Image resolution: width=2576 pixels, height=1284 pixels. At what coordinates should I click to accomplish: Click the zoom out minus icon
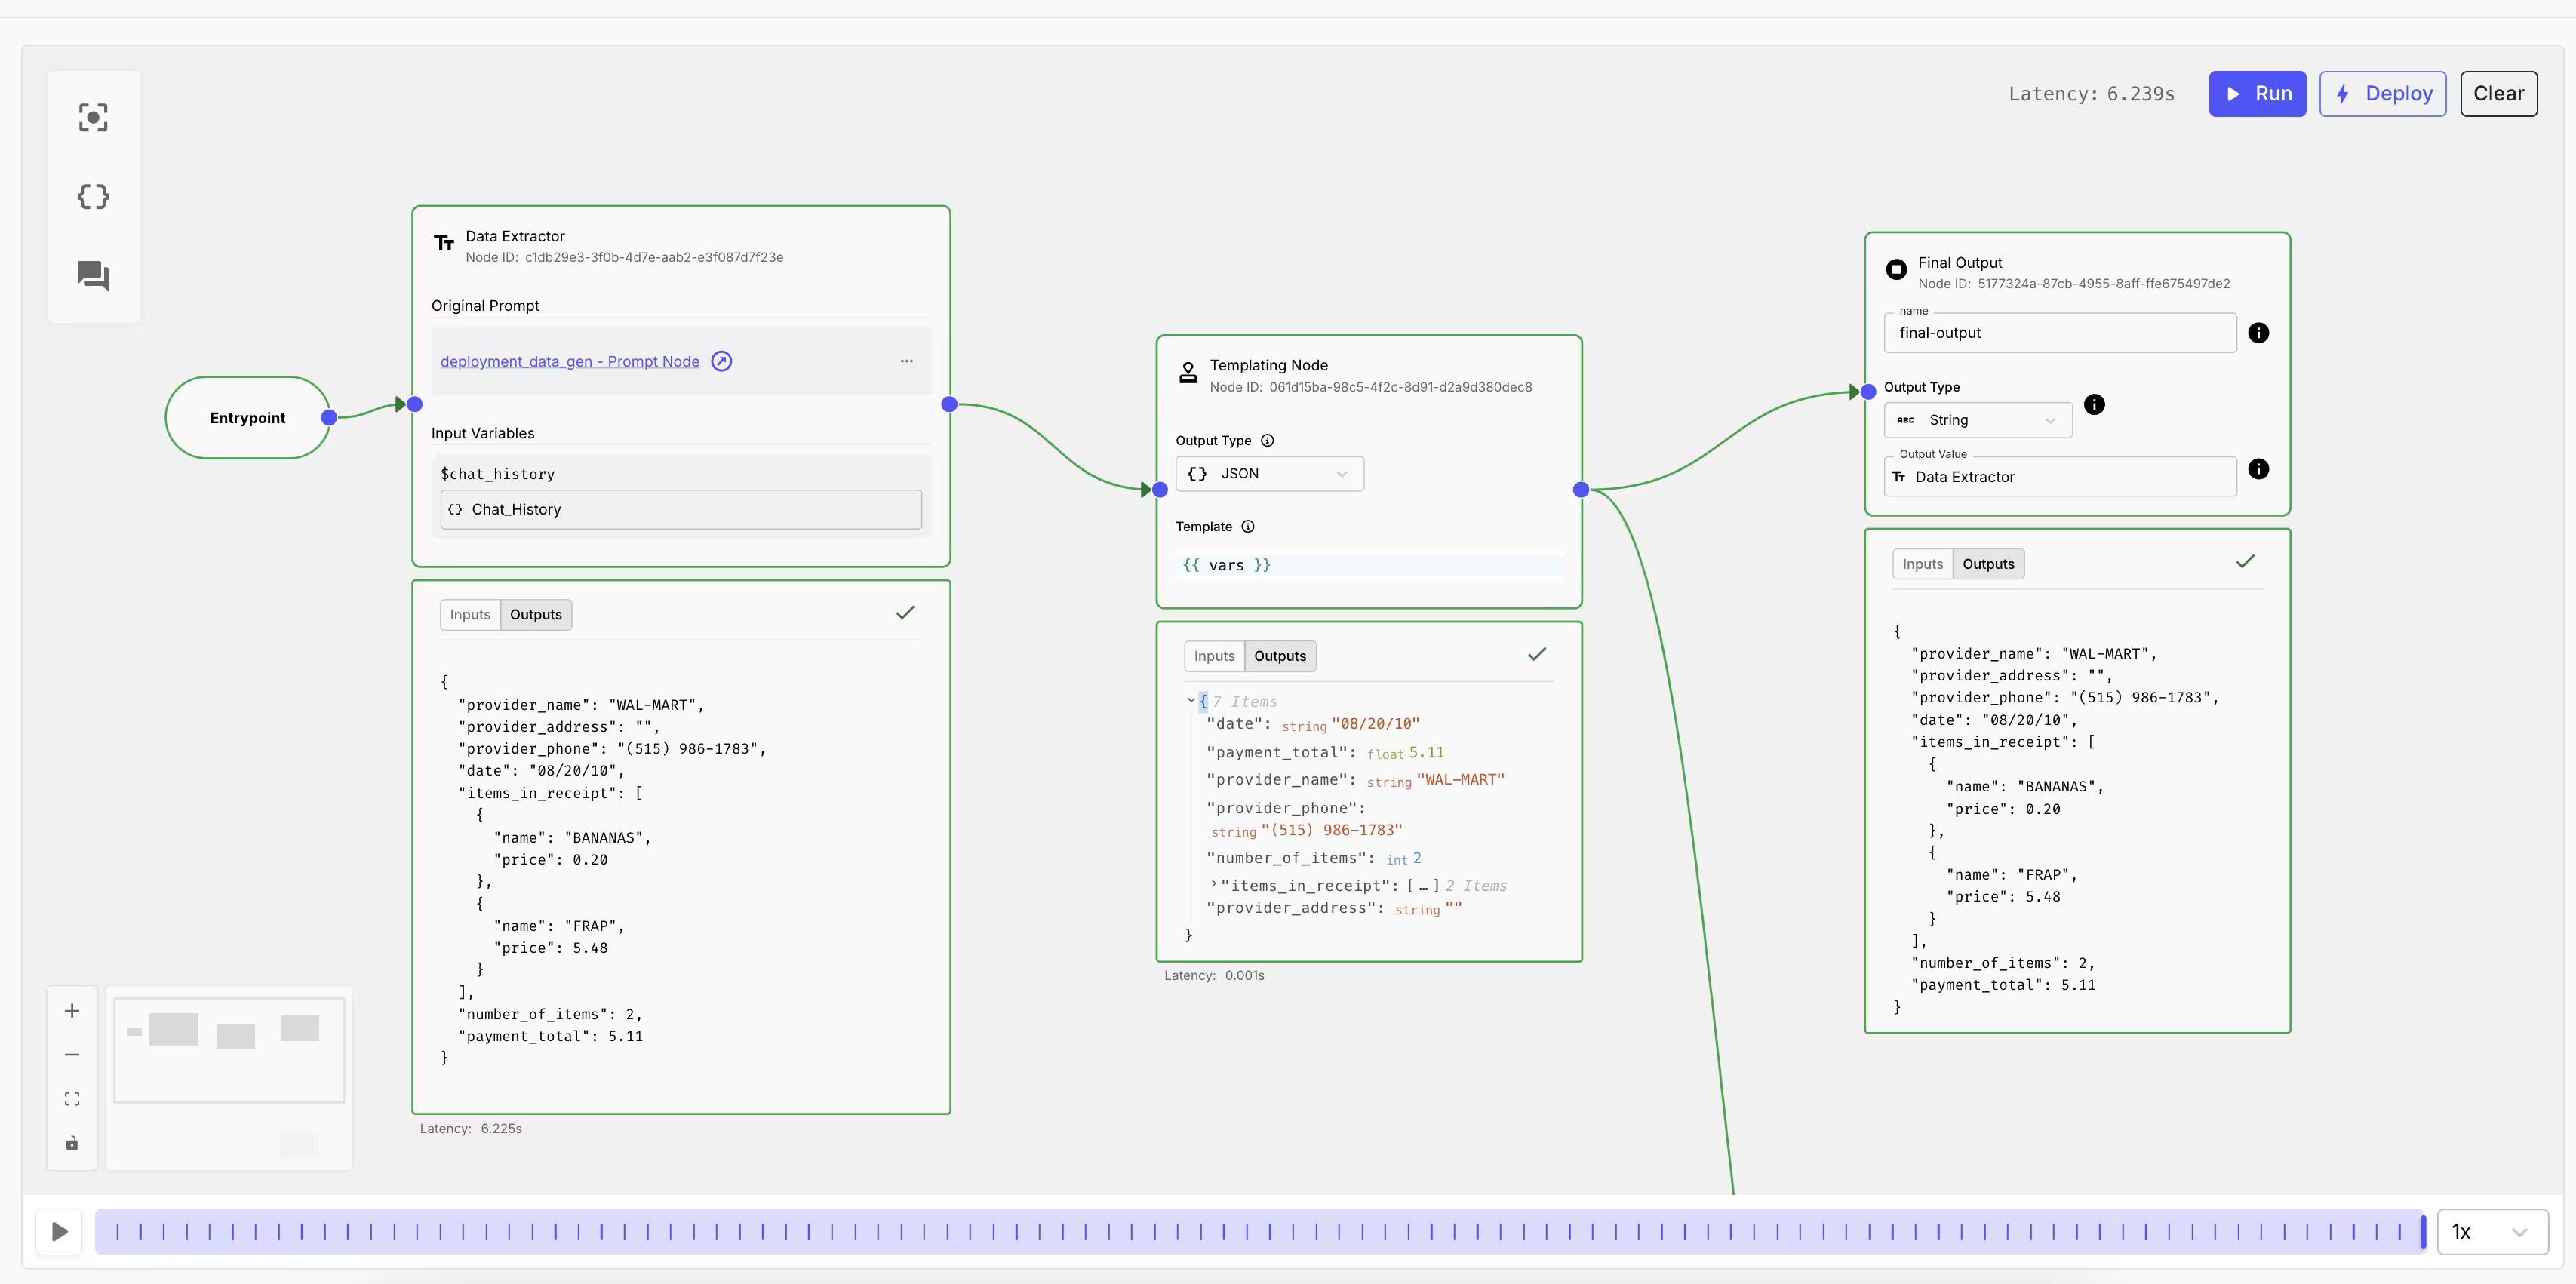pyautogui.click(x=72, y=1055)
